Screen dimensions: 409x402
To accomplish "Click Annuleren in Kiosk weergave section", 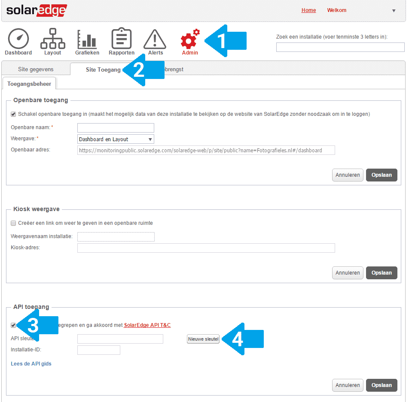I will [x=348, y=273].
